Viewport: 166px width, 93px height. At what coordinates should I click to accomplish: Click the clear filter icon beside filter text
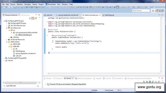pos(38,86)
